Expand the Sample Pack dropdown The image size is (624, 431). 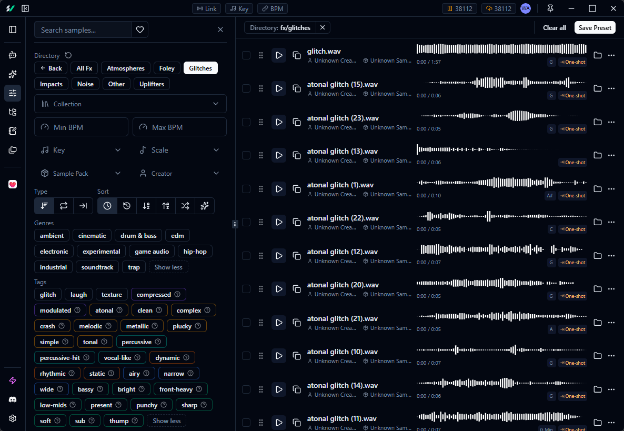81,173
